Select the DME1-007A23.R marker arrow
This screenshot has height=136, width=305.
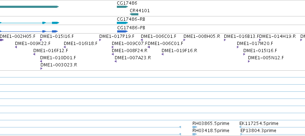(115, 61)
